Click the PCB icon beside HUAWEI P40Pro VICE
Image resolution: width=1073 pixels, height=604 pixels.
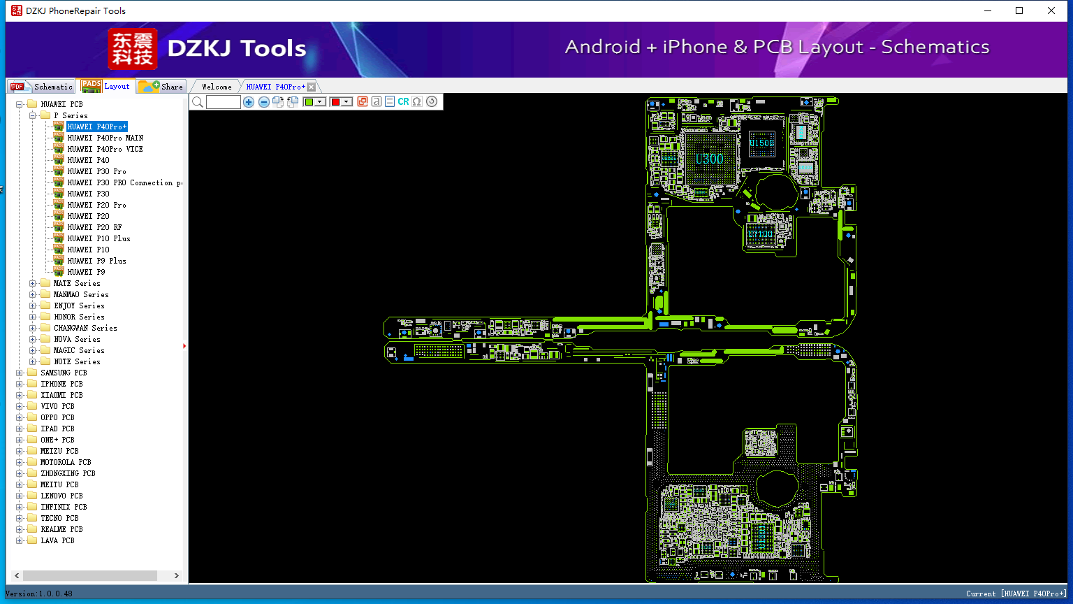[x=59, y=149]
